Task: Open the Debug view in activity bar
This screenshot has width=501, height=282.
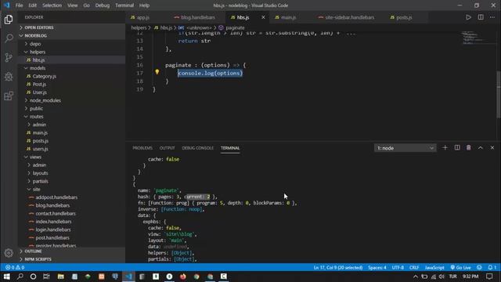Action: [x=9, y=77]
